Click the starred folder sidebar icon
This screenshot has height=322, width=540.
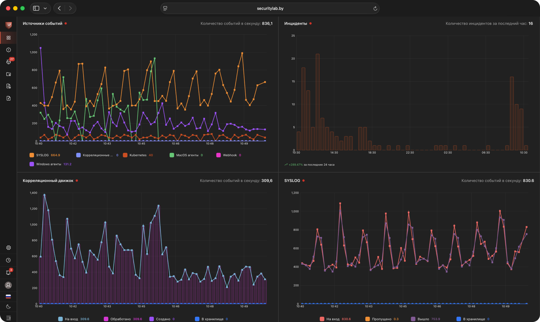pyautogui.click(x=8, y=74)
